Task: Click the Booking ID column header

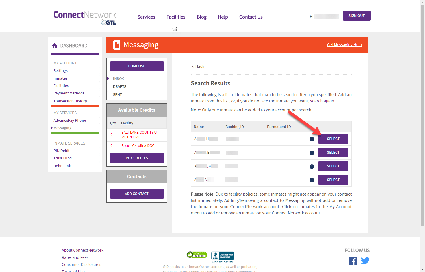Action: point(235,127)
